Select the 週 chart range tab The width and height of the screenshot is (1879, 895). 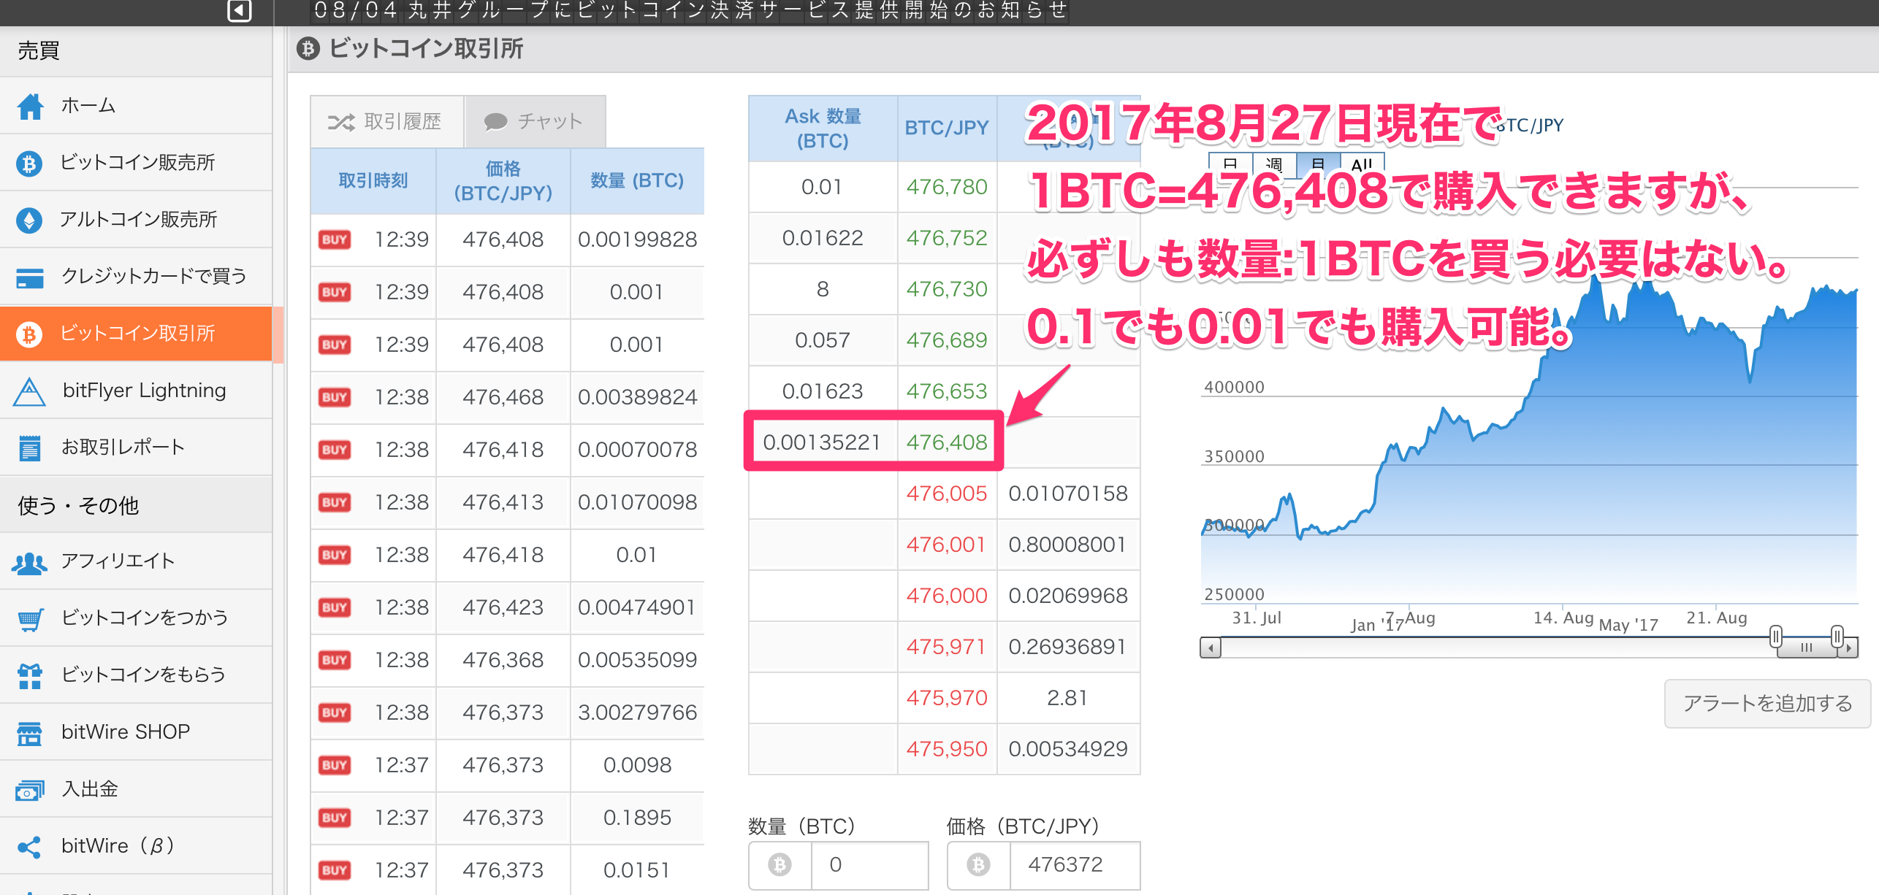(1274, 165)
